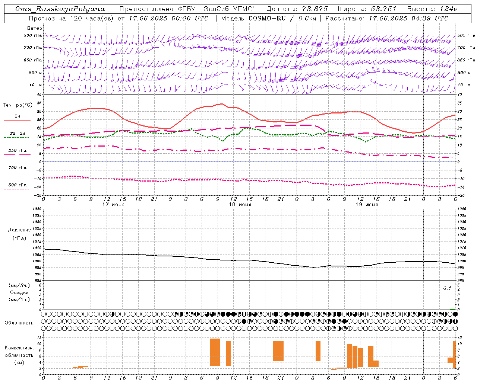Click the '19 июня' date label
The image size is (477, 381).
[x=367, y=205]
